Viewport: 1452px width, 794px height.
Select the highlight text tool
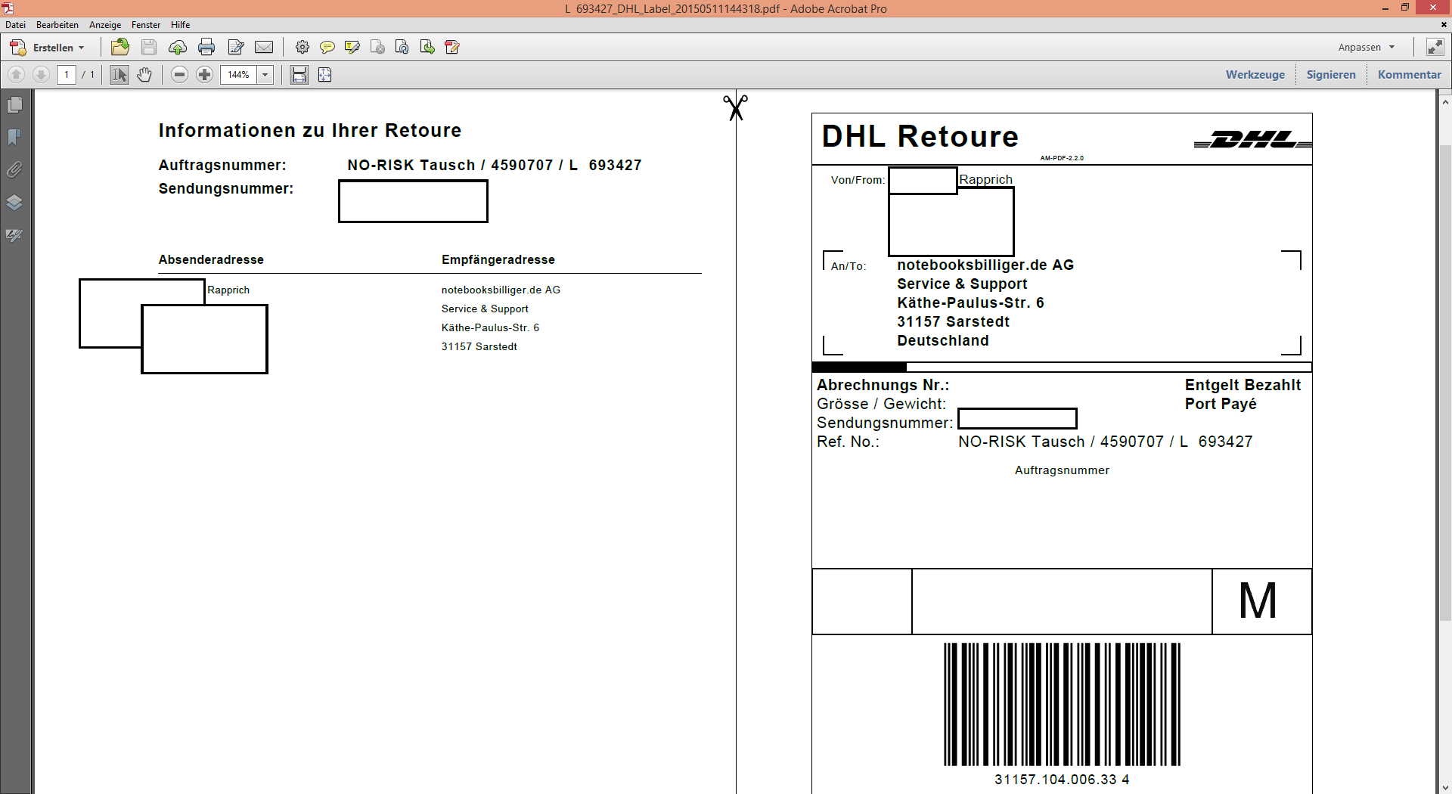[x=352, y=48]
